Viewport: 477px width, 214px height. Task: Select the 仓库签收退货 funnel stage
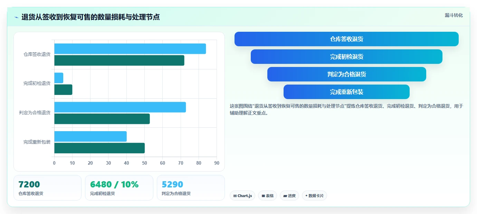tap(346, 39)
